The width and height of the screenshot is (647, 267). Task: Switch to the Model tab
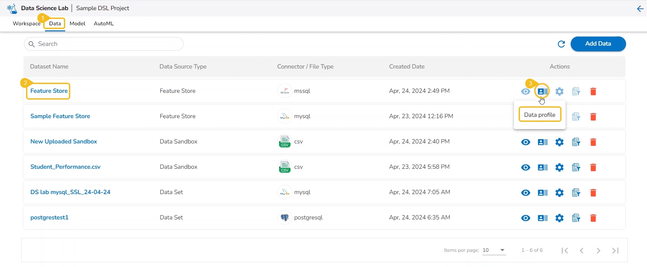(x=77, y=24)
